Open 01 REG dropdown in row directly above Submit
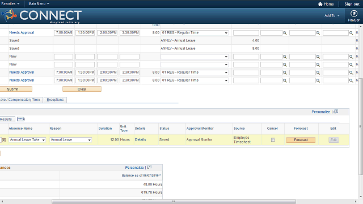Image resolution: width=363 pixels, height=204 pixels. pyautogui.click(x=195, y=80)
